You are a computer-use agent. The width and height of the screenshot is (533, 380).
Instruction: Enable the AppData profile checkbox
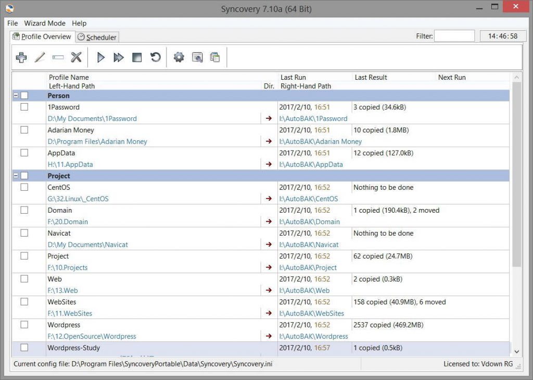(x=24, y=153)
